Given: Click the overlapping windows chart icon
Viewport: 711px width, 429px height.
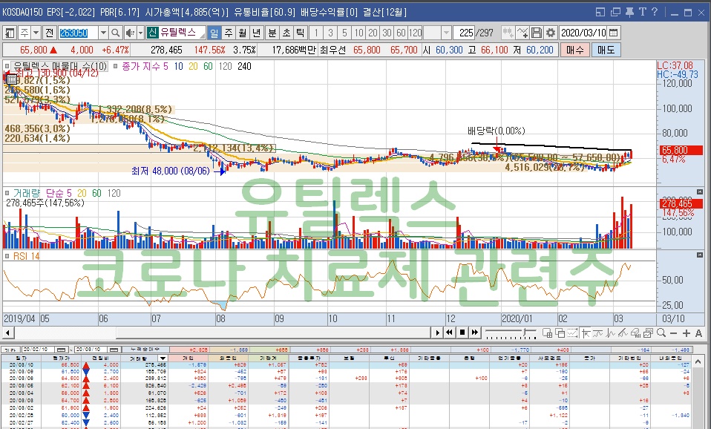Looking at the screenshot, I should (560, 333).
